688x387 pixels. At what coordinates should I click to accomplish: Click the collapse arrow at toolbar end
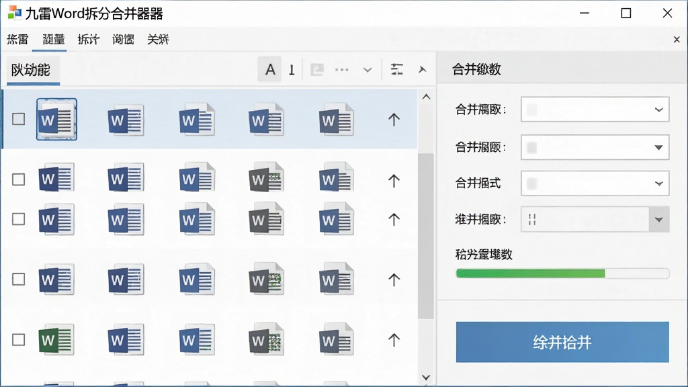422,69
